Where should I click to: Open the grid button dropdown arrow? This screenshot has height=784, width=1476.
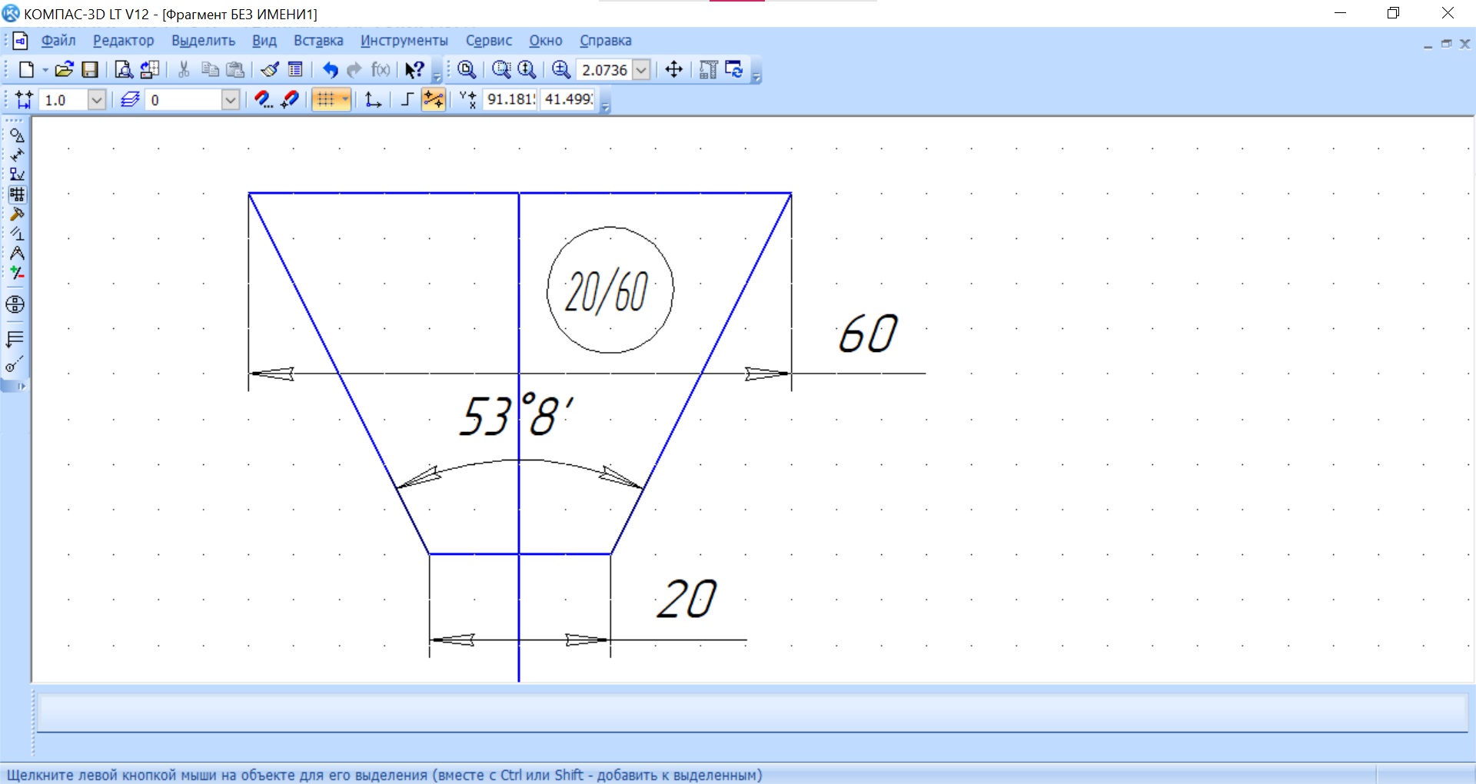point(345,100)
